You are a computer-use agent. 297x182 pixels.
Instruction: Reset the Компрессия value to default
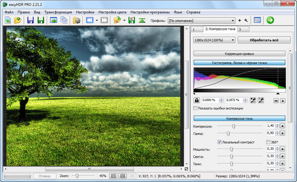(x=283, y=126)
